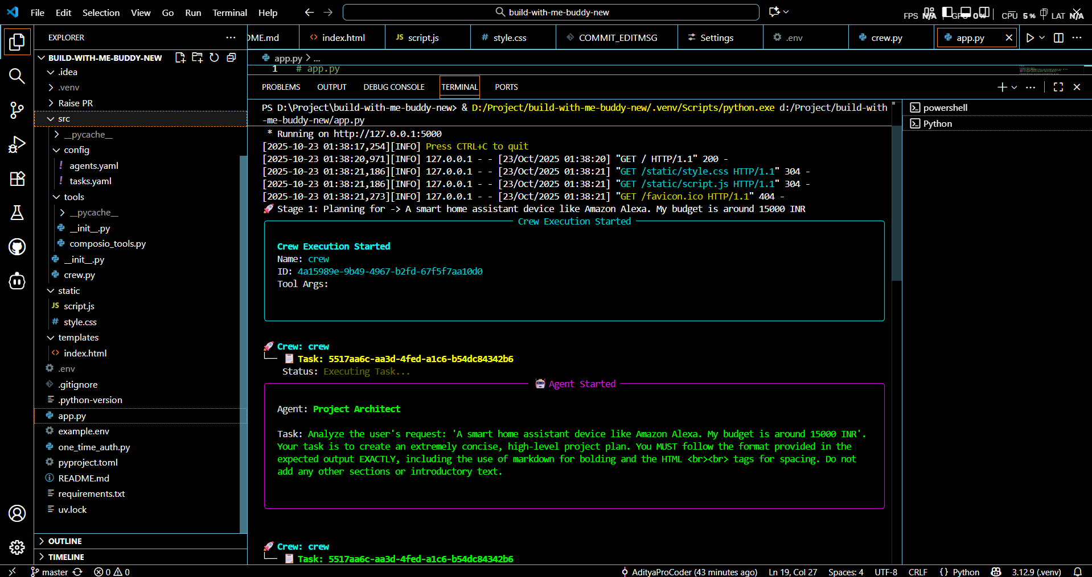Click the master branch in status bar
The height and width of the screenshot is (577, 1092).
[x=55, y=572]
